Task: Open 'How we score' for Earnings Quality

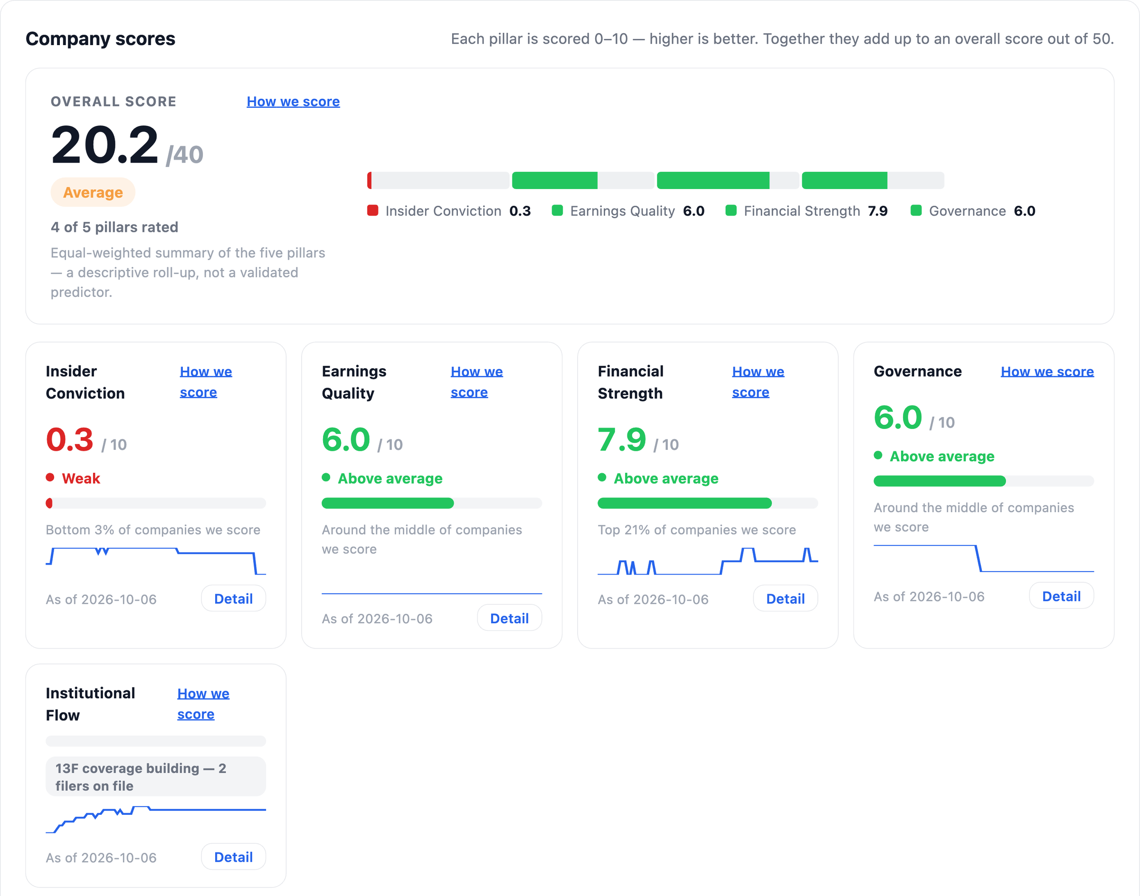Action: [476, 382]
